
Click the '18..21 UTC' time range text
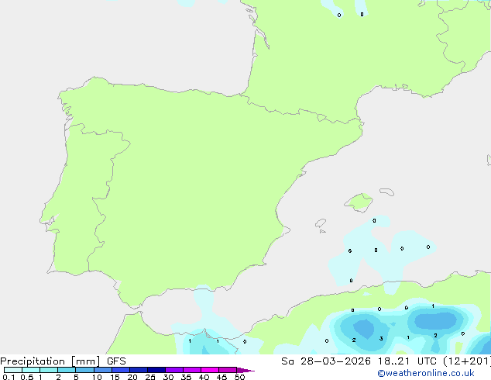[407, 361]
